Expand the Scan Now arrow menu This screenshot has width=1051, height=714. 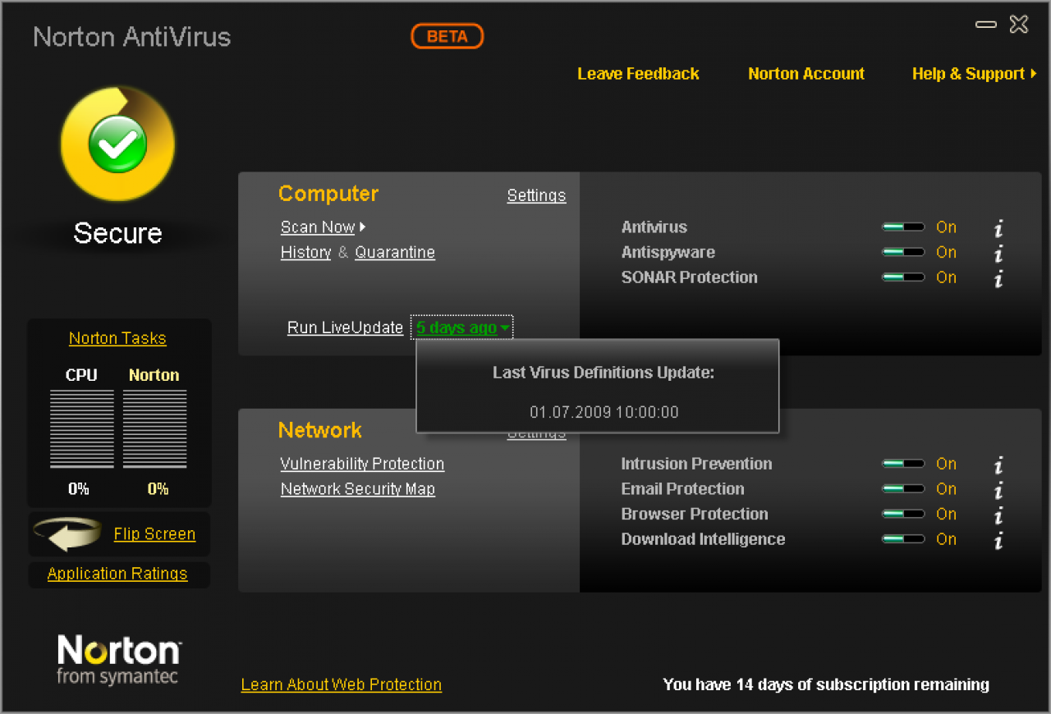click(x=362, y=227)
